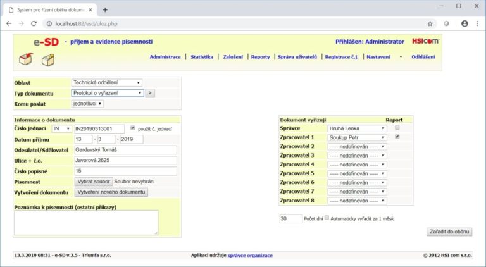Open the Správce dropdown
This screenshot has width=486, height=267.
[357, 128]
